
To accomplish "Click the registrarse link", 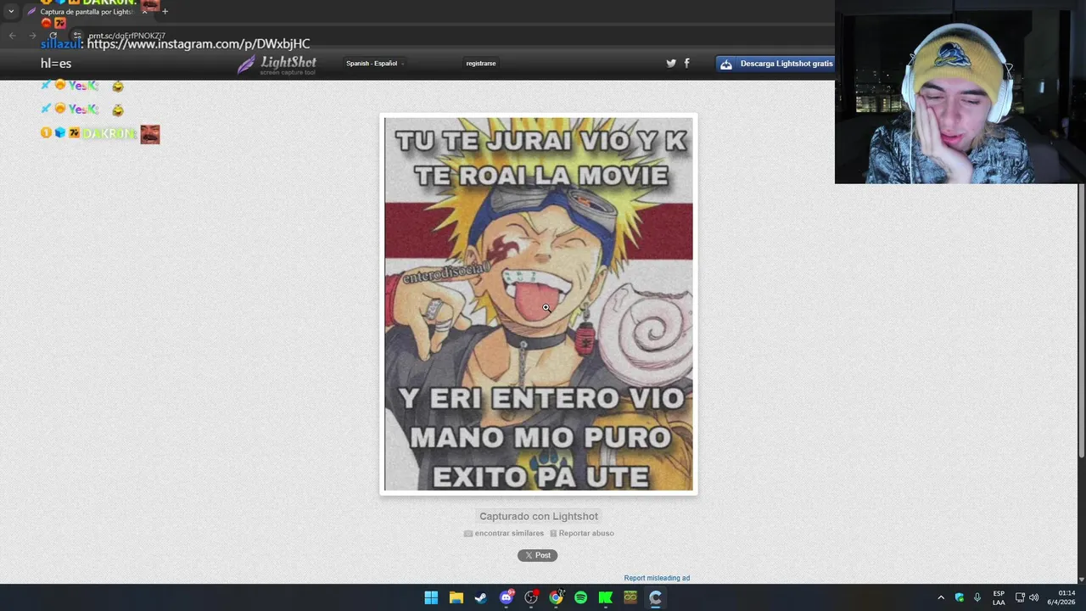I will [x=481, y=64].
